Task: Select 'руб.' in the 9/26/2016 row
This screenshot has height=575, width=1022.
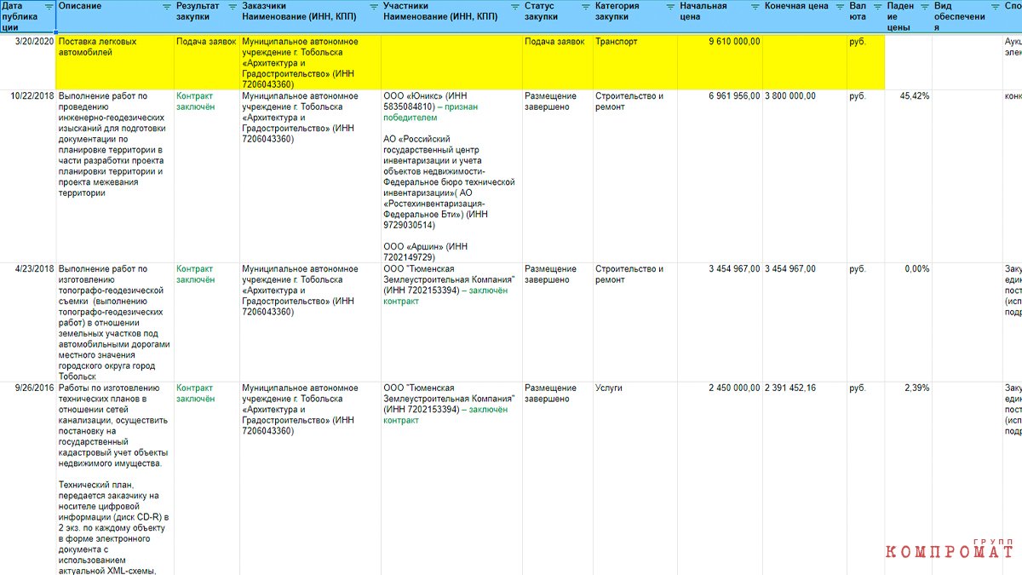Action: pos(865,479)
